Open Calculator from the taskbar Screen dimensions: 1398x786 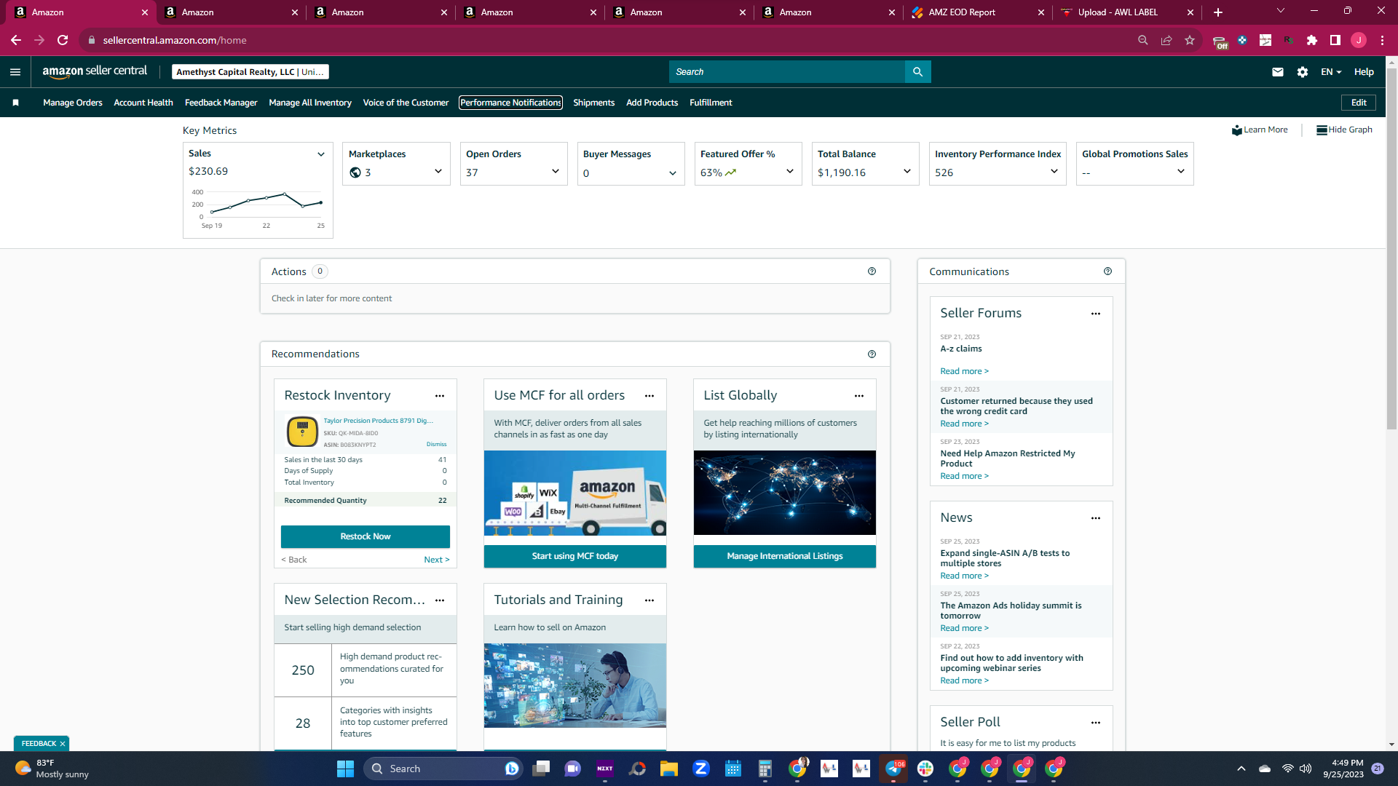click(765, 769)
